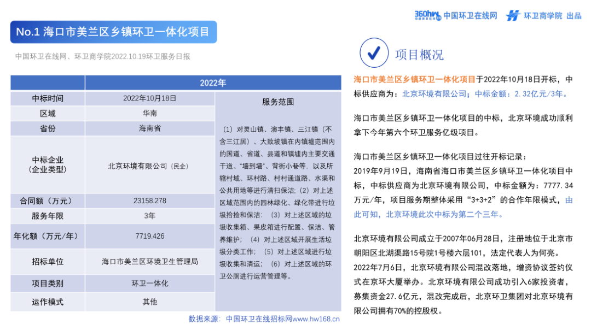Click the 7719.426 annualized value cell
The image size is (591, 330).
pyautogui.click(x=149, y=237)
